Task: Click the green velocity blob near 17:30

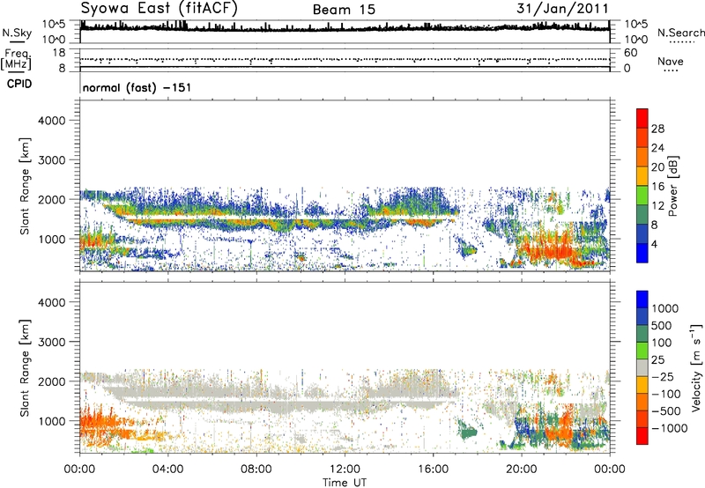Action: pos(469,433)
